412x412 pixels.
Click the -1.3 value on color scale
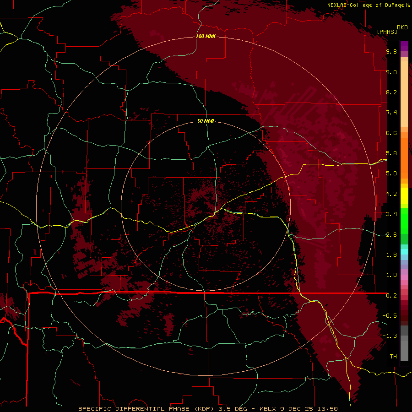390,336
